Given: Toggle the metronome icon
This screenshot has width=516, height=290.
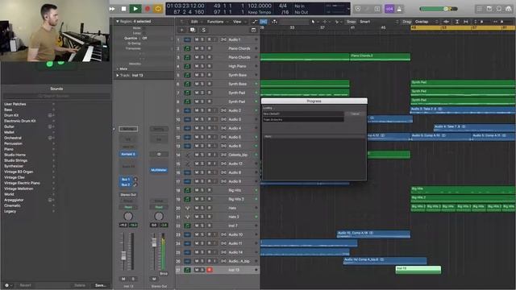Looking at the screenshot, I should tap(399, 9).
